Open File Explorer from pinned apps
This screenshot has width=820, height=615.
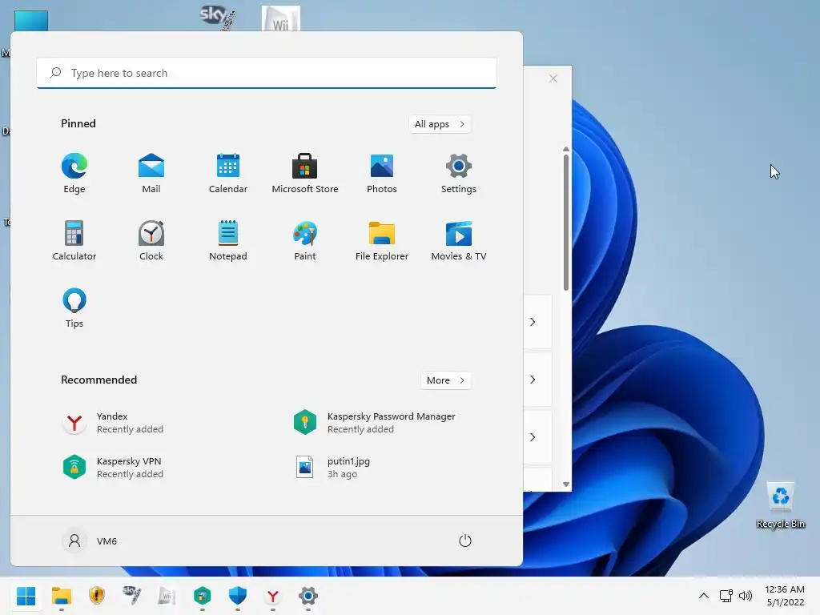tap(382, 240)
